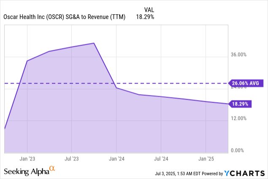This screenshot has height=179, width=268.
Task: Click the peak point of the purple line
Action: click(94, 43)
